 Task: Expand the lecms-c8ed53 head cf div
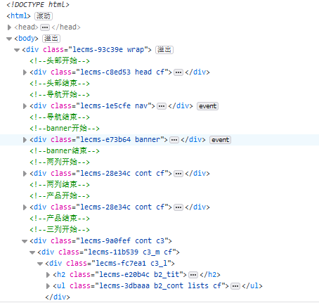coord(25,72)
